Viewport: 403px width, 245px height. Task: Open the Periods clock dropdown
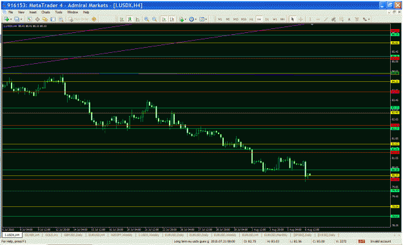coord(192,19)
